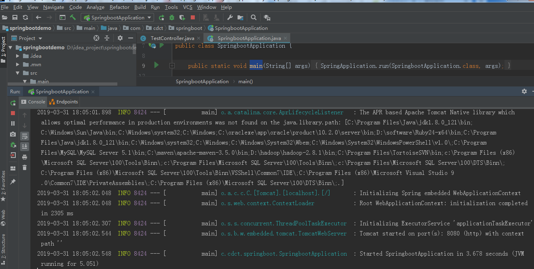Viewport: 534px width, 269px height.
Task: Open the Project panel gear settings
Action: [120, 38]
